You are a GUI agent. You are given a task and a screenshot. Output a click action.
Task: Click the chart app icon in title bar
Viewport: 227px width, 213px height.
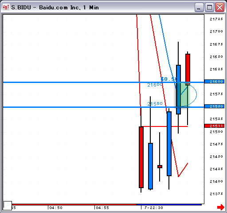tap(6, 7)
